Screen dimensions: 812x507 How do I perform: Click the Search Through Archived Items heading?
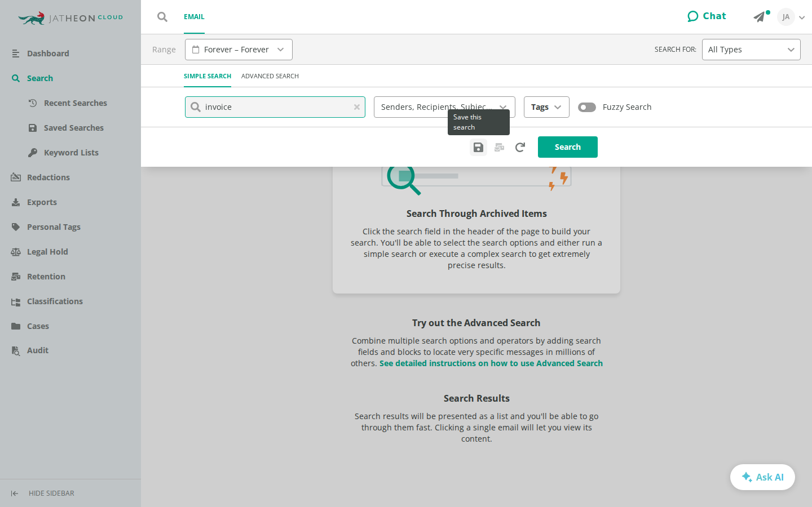[x=476, y=214]
